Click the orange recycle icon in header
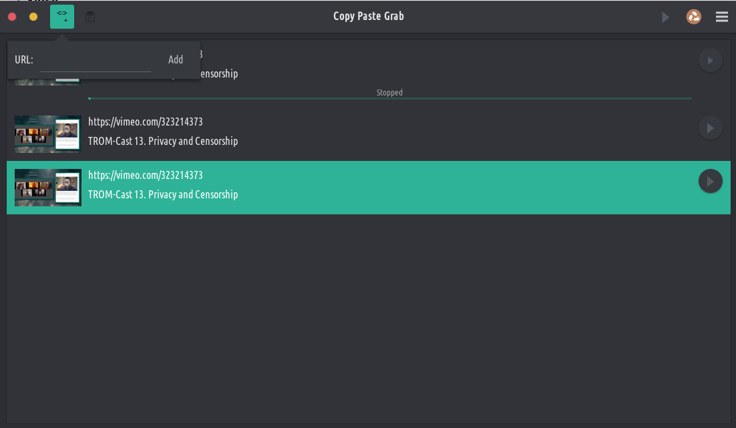736x428 pixels. [x=694, y=17]
